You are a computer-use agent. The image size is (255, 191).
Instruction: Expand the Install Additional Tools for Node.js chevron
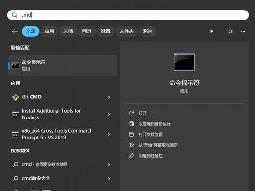pos(109,114)
